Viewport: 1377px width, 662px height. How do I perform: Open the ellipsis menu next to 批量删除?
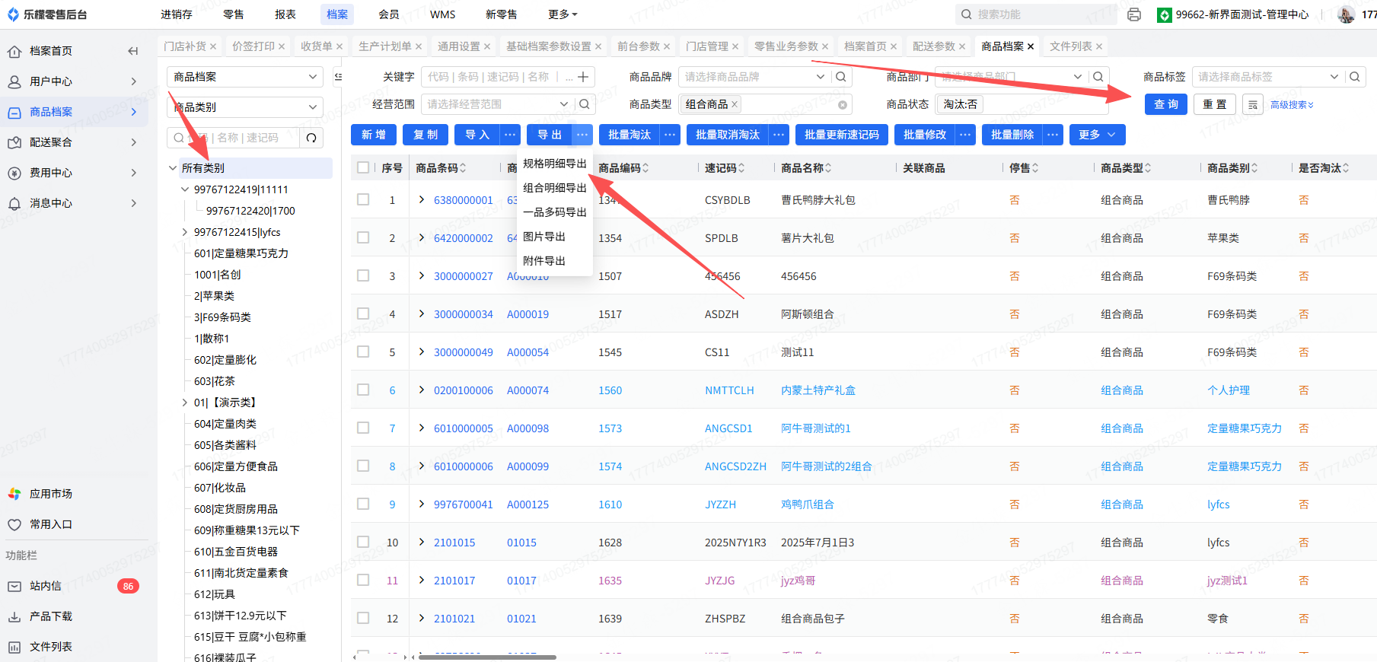coord(1053,135)
